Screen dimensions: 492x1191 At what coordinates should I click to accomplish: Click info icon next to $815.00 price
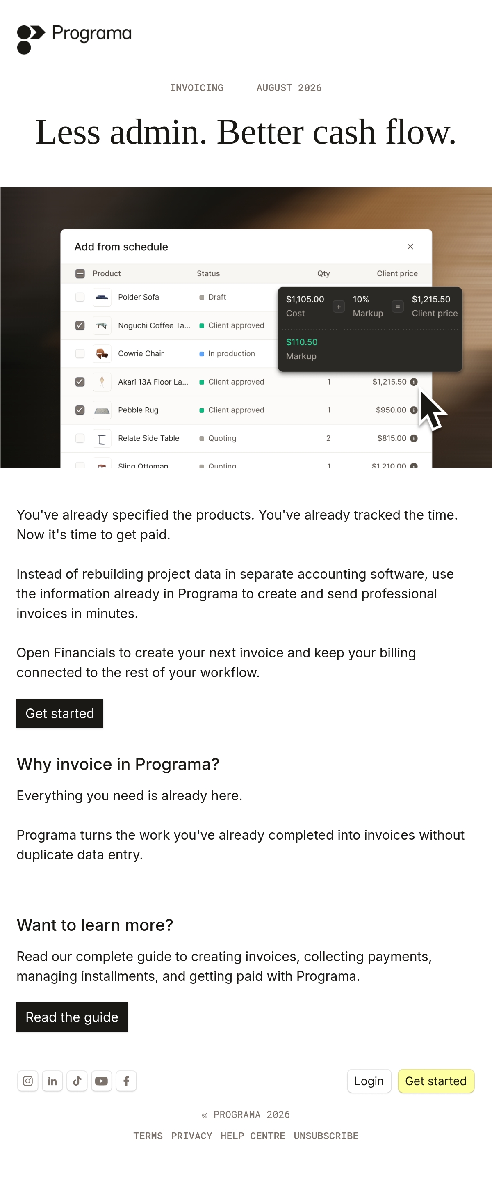414,438
